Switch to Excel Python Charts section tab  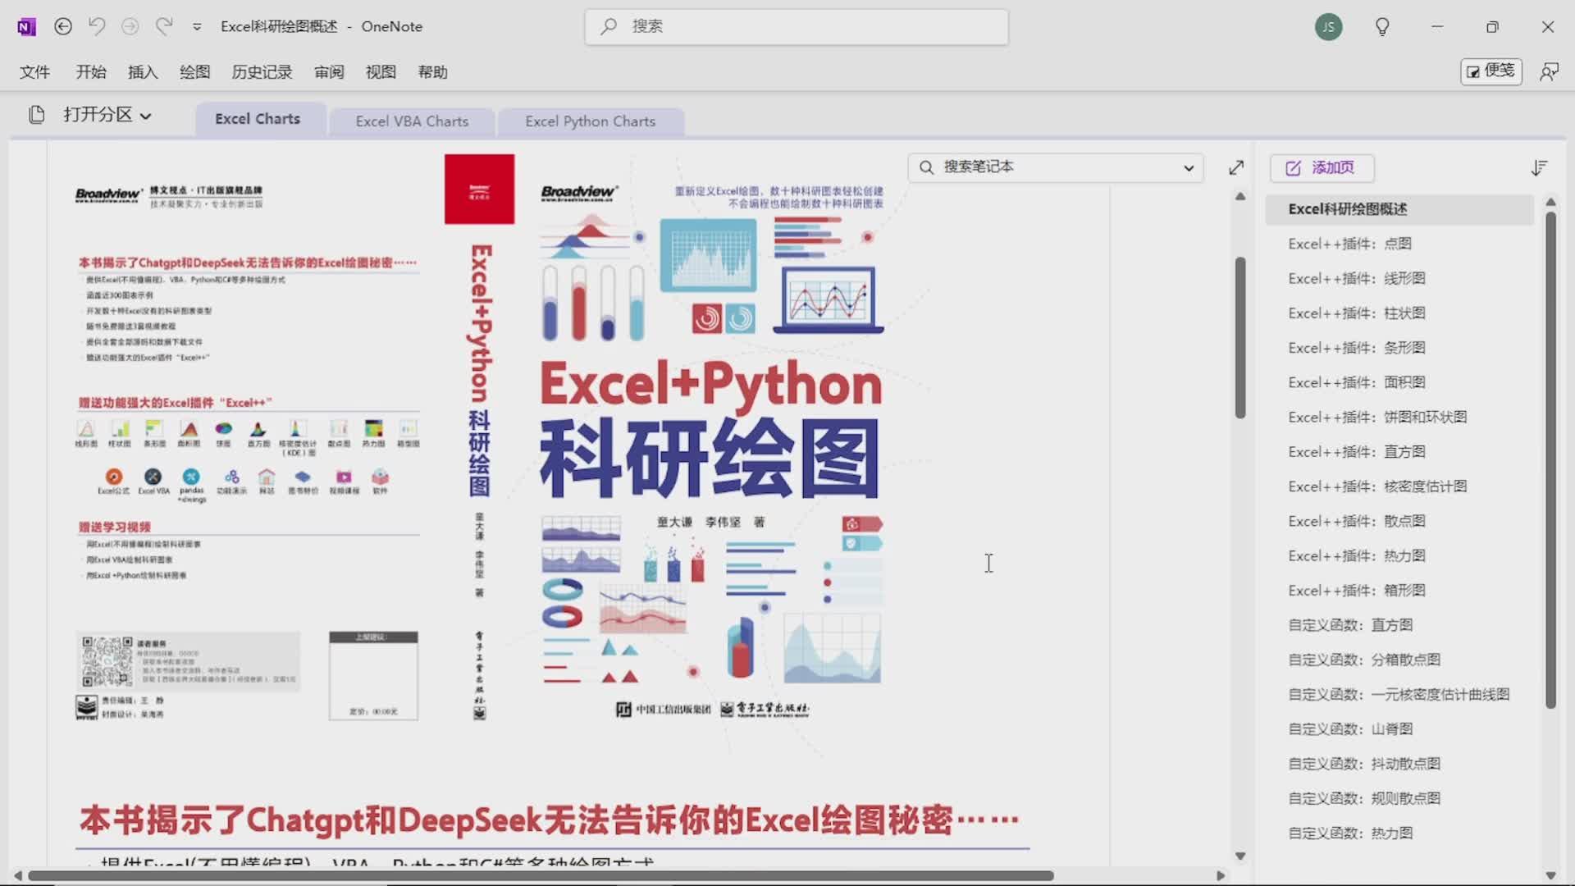coord(591,121)
